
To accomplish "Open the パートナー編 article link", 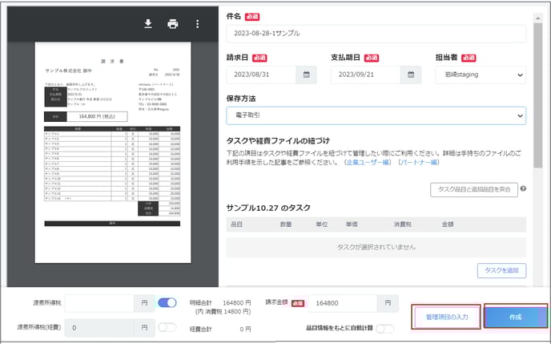I will click(x=419, y=162).
